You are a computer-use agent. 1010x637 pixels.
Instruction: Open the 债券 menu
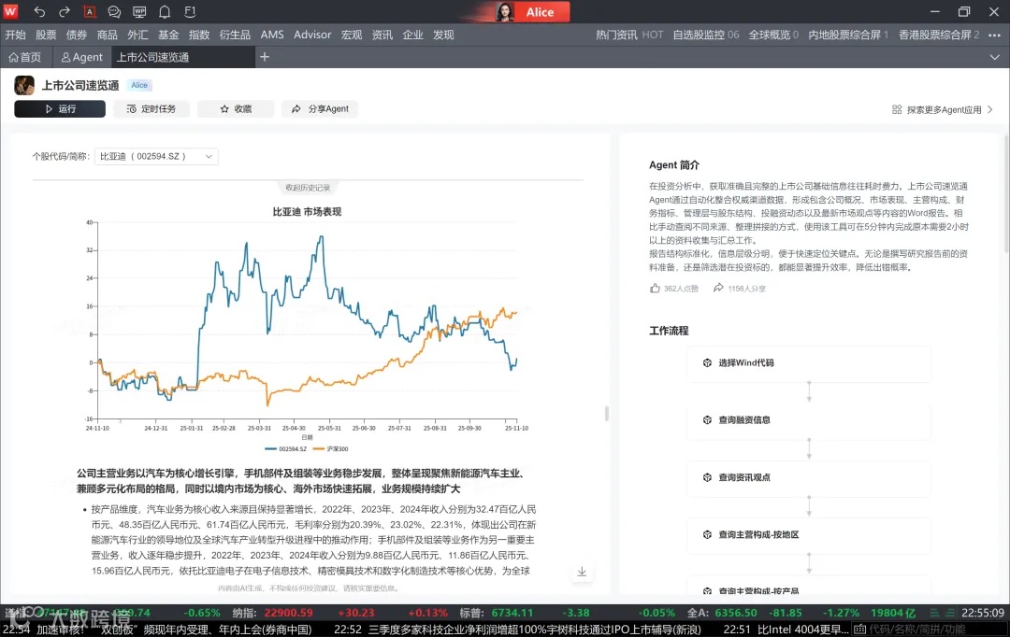(x=77, y=35)
